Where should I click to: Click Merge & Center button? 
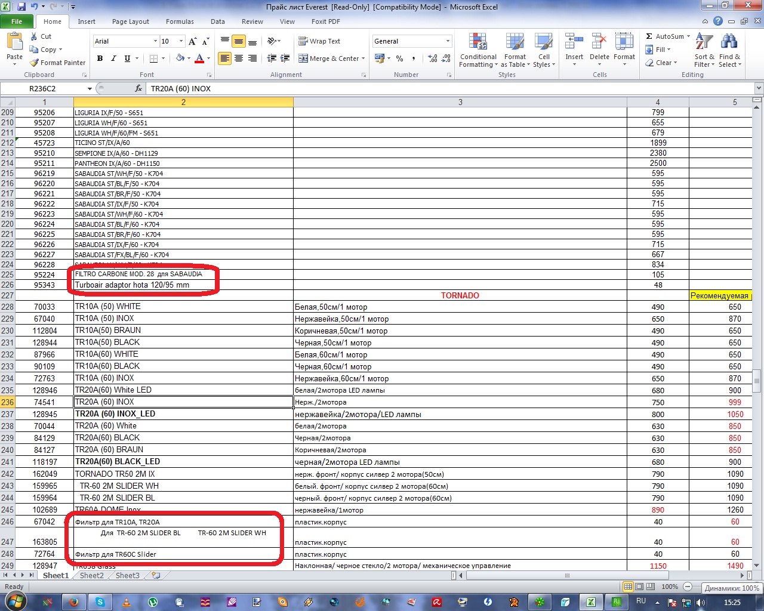329,58
